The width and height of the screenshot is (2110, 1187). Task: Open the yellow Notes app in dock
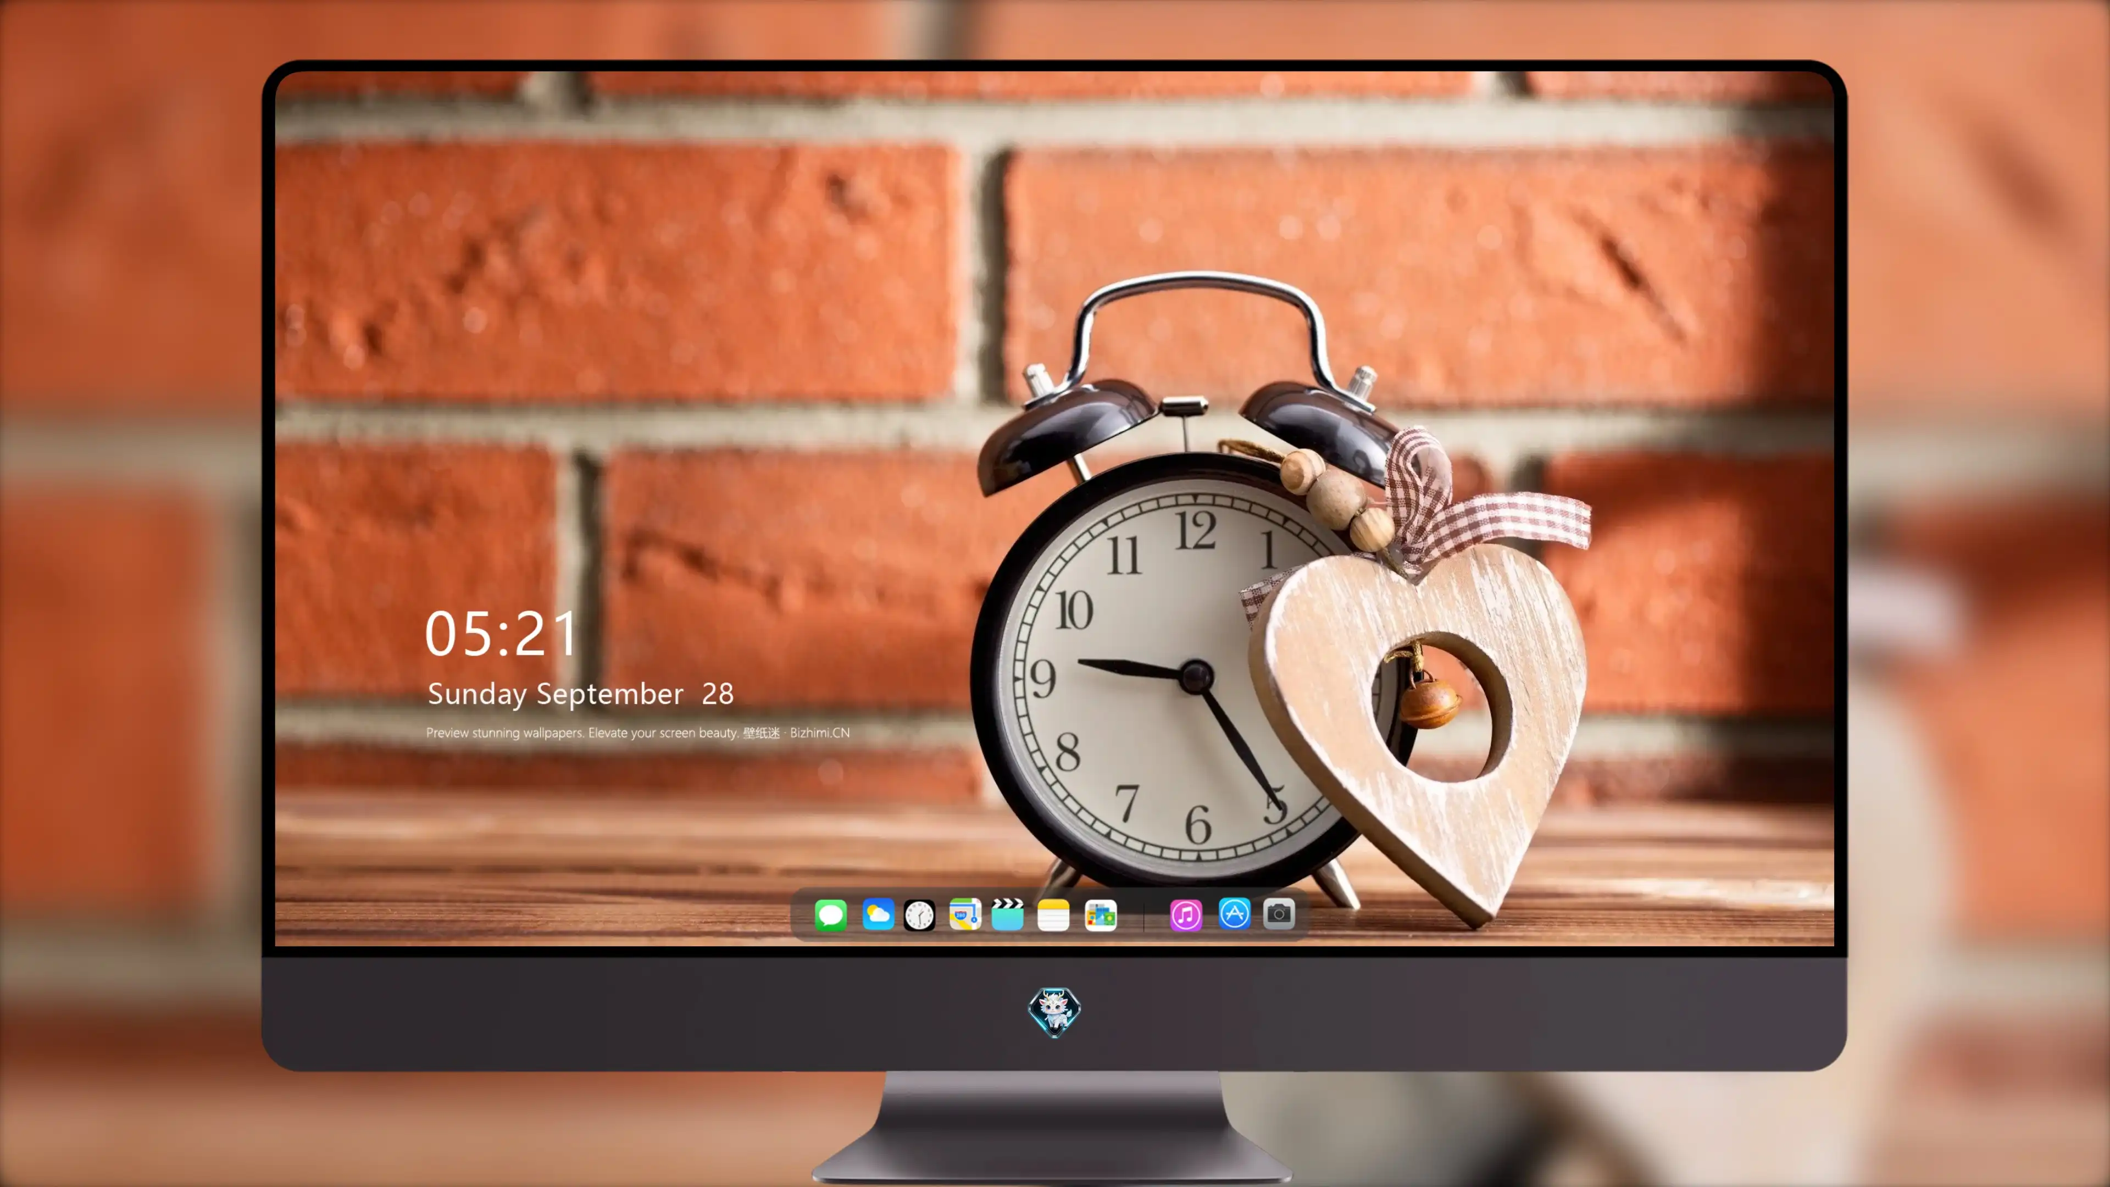(1053, 915)
